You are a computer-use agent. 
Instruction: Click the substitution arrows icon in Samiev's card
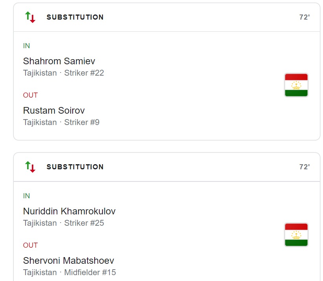(30, 17)
